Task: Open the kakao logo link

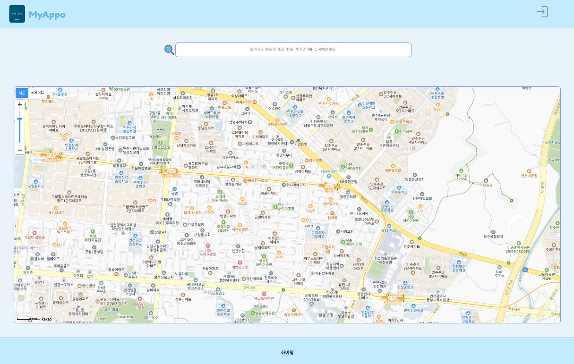Action: [47, 319]
